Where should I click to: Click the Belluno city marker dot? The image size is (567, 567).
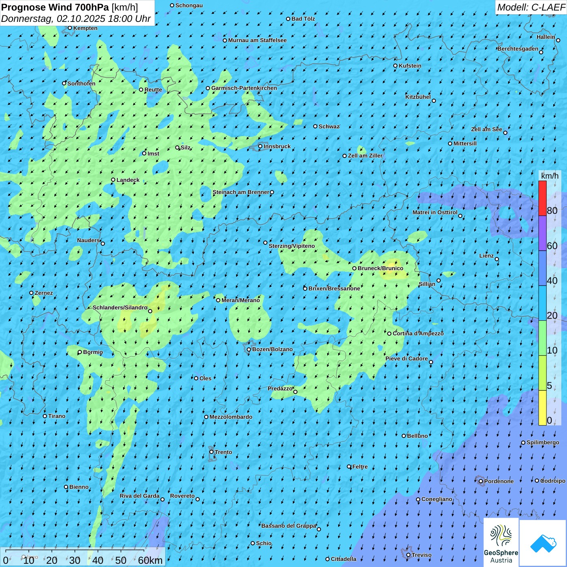(x=404, y=436)
